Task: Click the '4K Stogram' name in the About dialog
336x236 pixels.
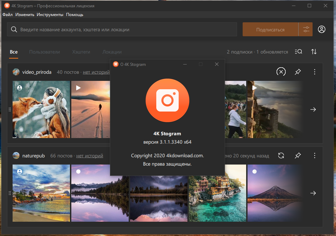Action: [167, 134]
